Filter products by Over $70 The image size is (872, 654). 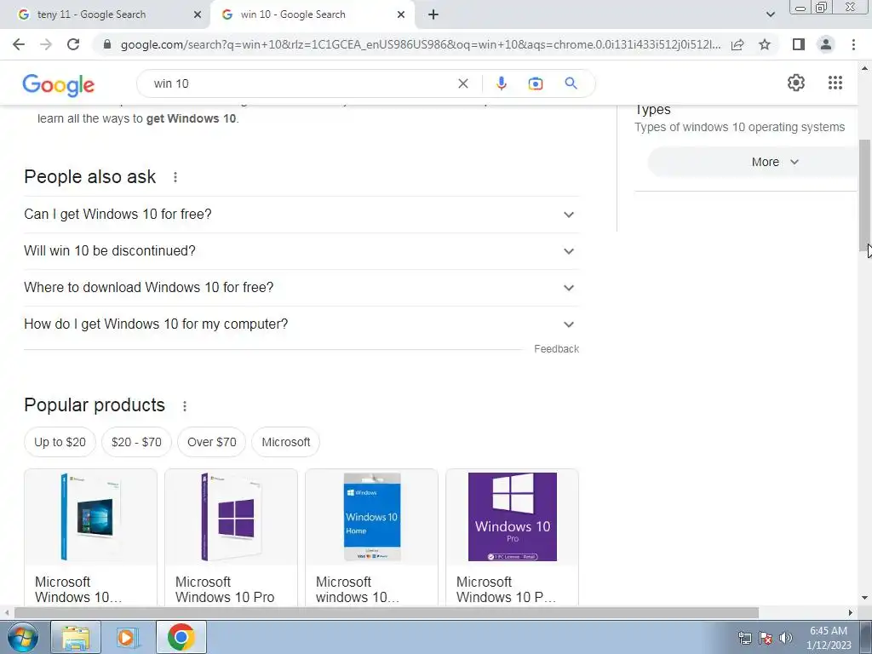211,442
